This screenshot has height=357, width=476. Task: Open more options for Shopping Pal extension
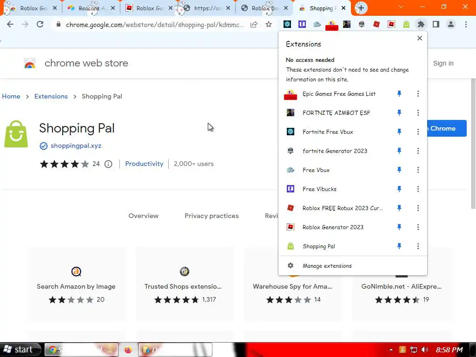418,246
